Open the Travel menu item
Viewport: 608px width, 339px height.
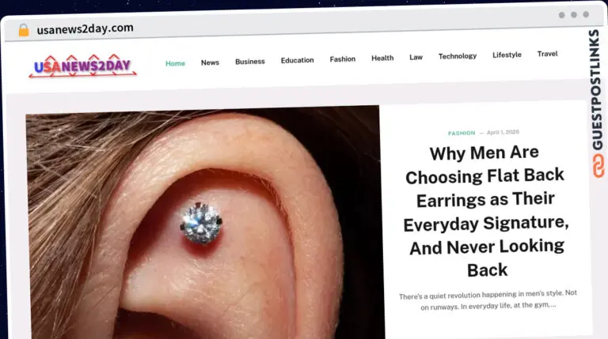tap(547, 54)
